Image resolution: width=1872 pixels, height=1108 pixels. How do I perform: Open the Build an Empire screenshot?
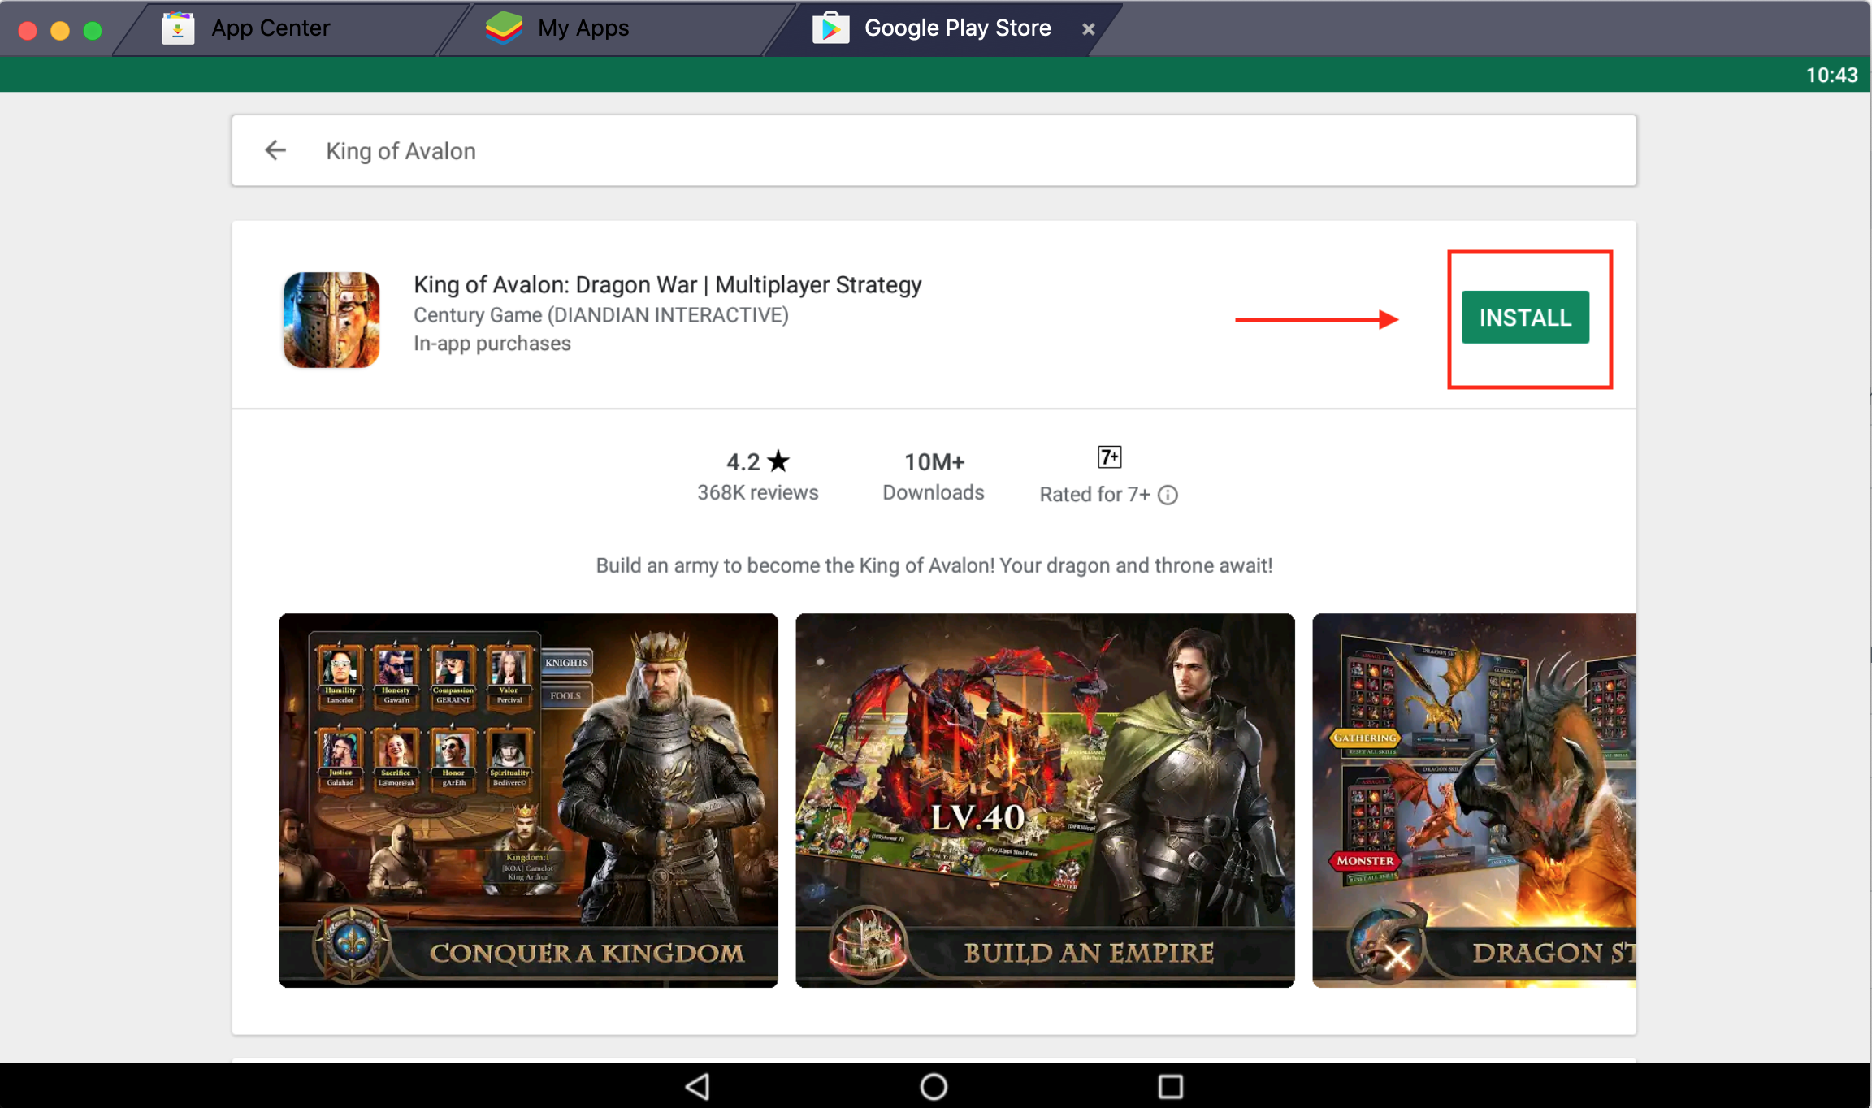(x=1045, y=800)
